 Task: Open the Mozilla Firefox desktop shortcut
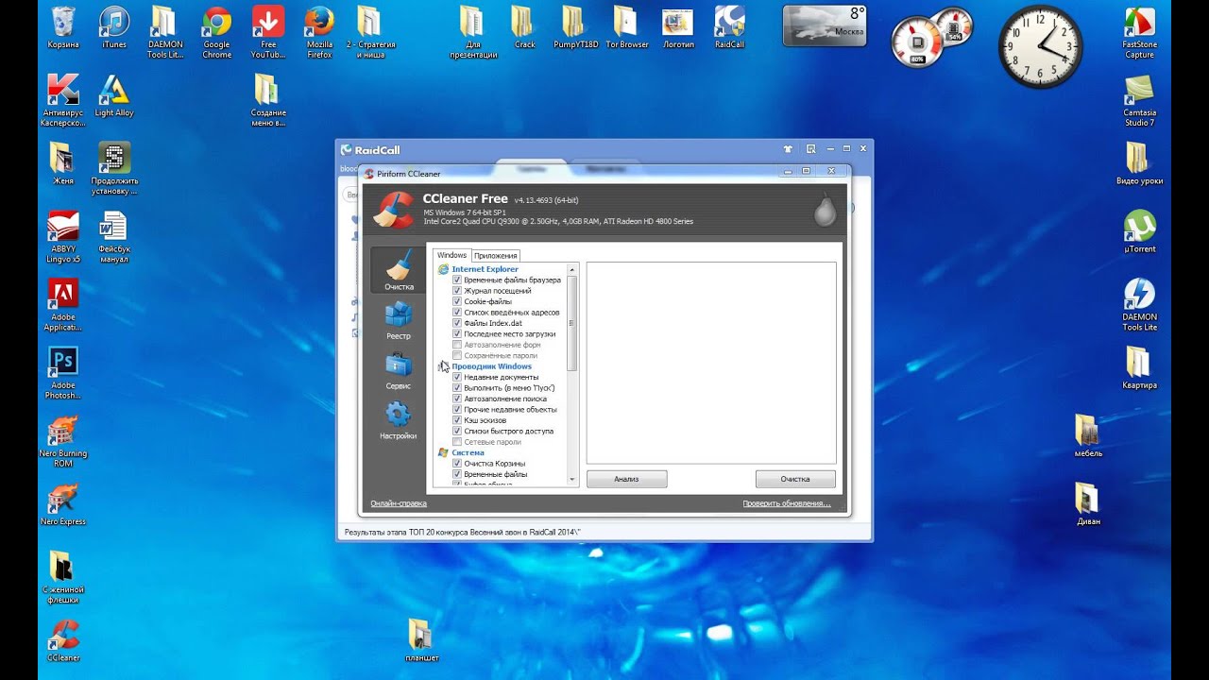tap(319, 32)
